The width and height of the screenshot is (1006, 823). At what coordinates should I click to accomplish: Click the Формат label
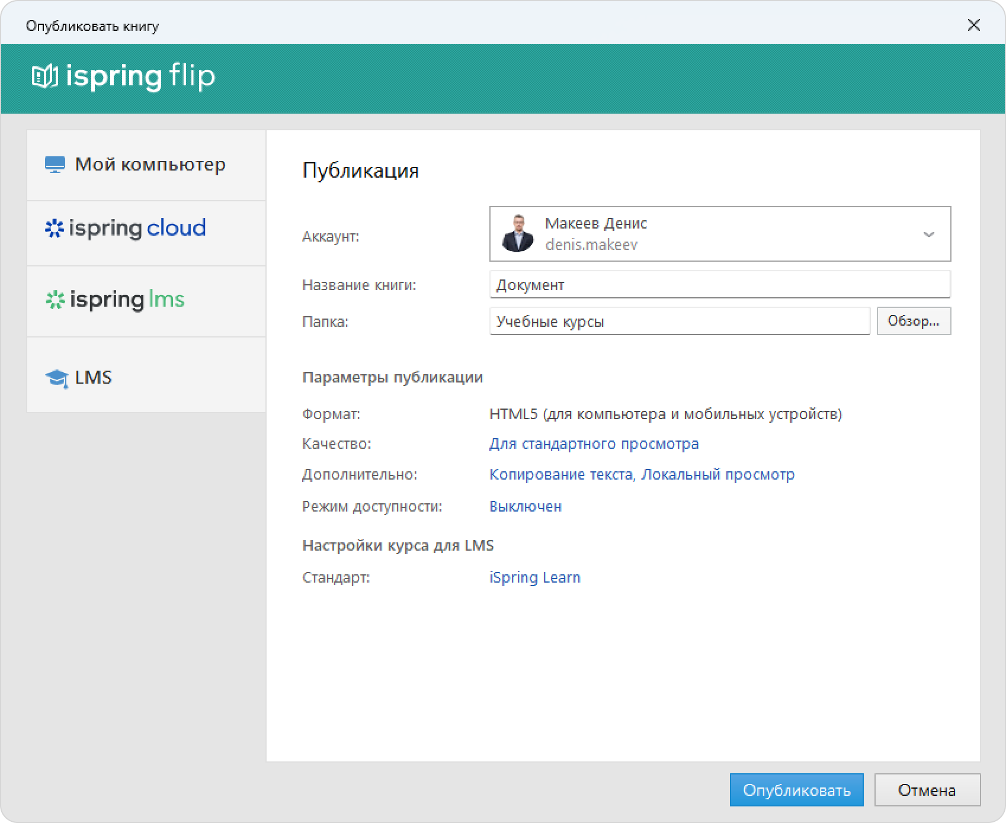tap(331, 414)
